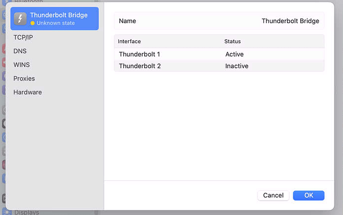Confirm with the OK button
This screenshot has width=343, height=215.
tap(308, 195)
